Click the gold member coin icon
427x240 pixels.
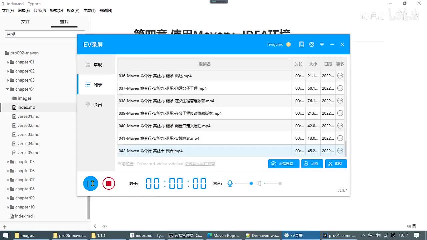(x=289, y=44)
